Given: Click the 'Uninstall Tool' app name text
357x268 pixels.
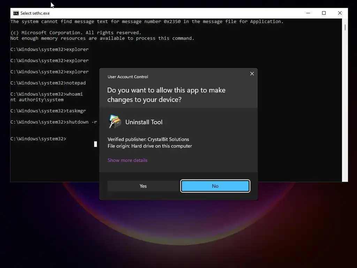Looking at the screenshot, I should 144,122.
